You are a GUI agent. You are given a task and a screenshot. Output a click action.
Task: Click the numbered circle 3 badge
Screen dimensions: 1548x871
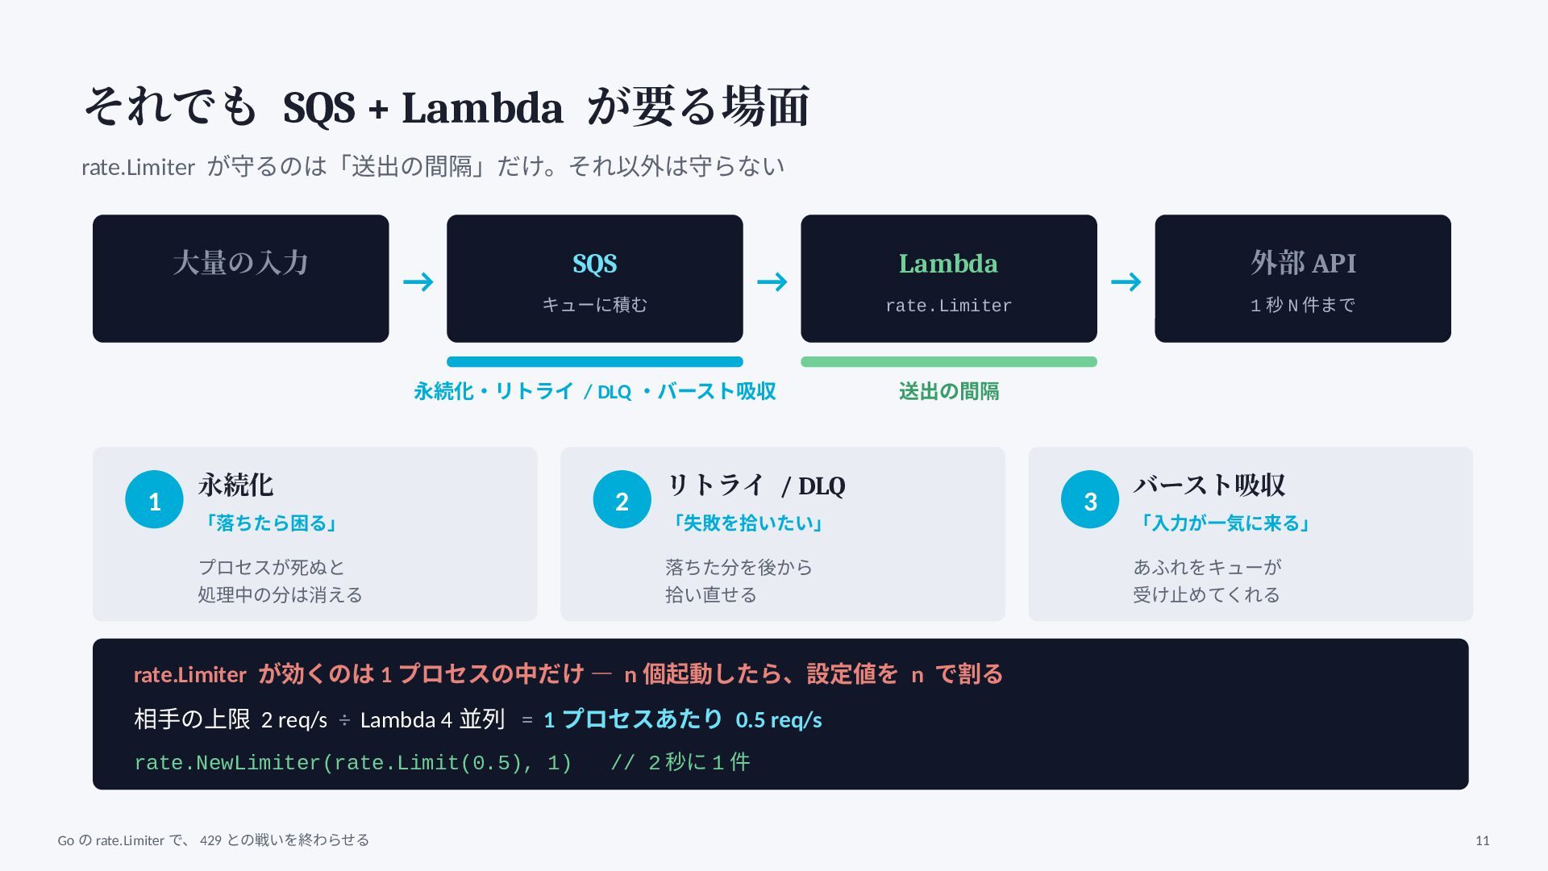point(1090,500)
